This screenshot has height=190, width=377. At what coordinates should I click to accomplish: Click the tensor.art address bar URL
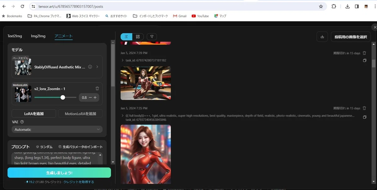pyautogui.click(x=71, y=6)
